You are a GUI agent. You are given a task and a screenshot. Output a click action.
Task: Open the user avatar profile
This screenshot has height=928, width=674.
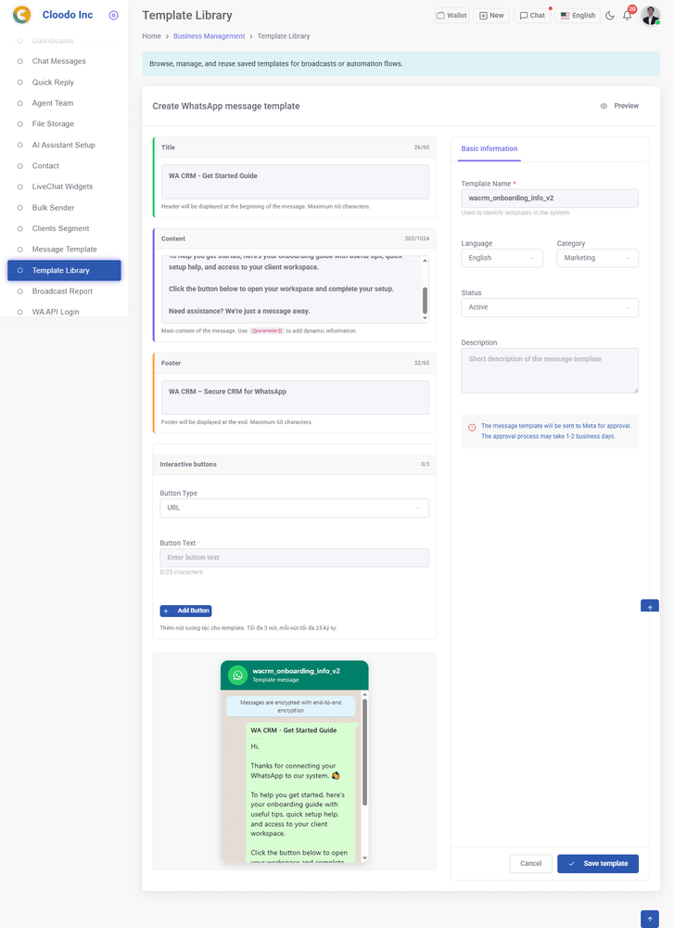click(x=650, y=16)
